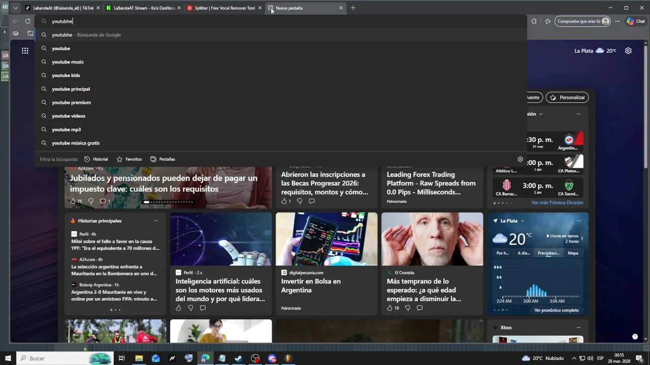This screenshot has height=365, width=650.
Task: Filter search by Pestañas
Action: (162, 159)
